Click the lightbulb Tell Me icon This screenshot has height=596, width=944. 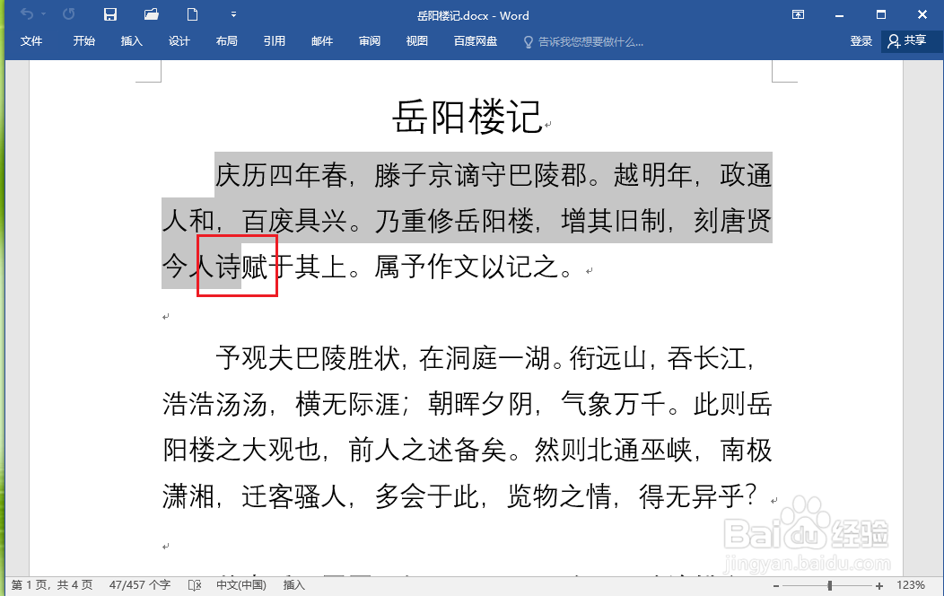click(528, 41)
